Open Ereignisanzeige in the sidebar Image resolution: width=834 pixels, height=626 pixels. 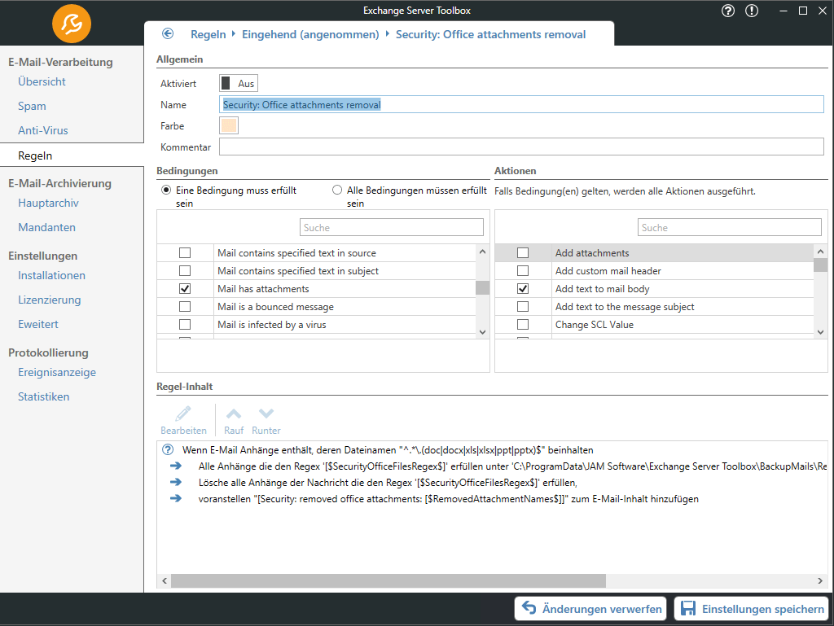(x=57, y=373)
